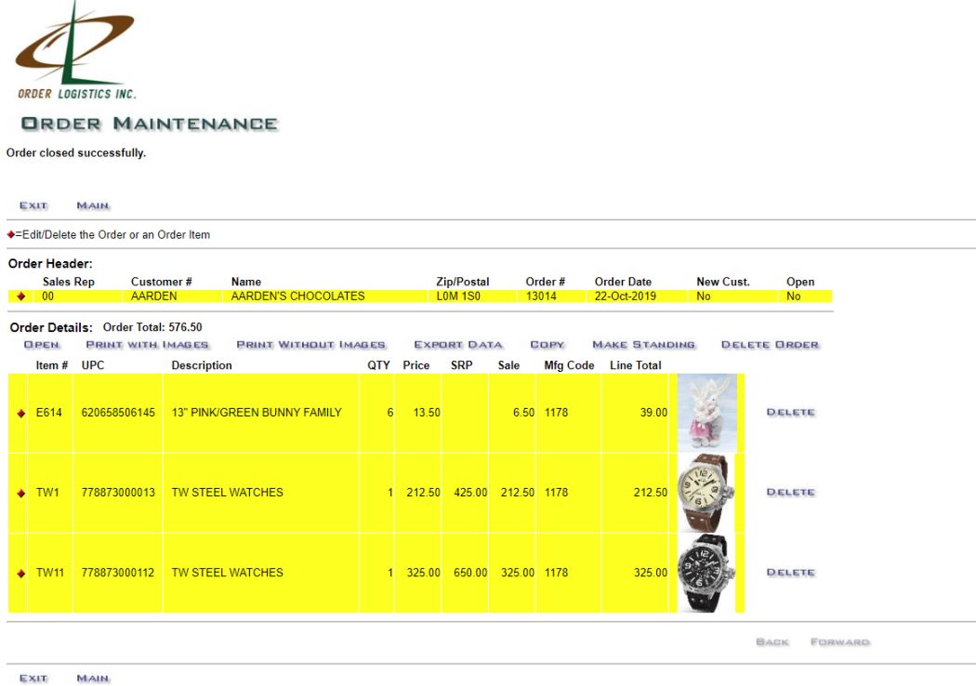The image size is (976, 686).
Task: Navigate Back to the previous order
Action: (x=772, y=641)
